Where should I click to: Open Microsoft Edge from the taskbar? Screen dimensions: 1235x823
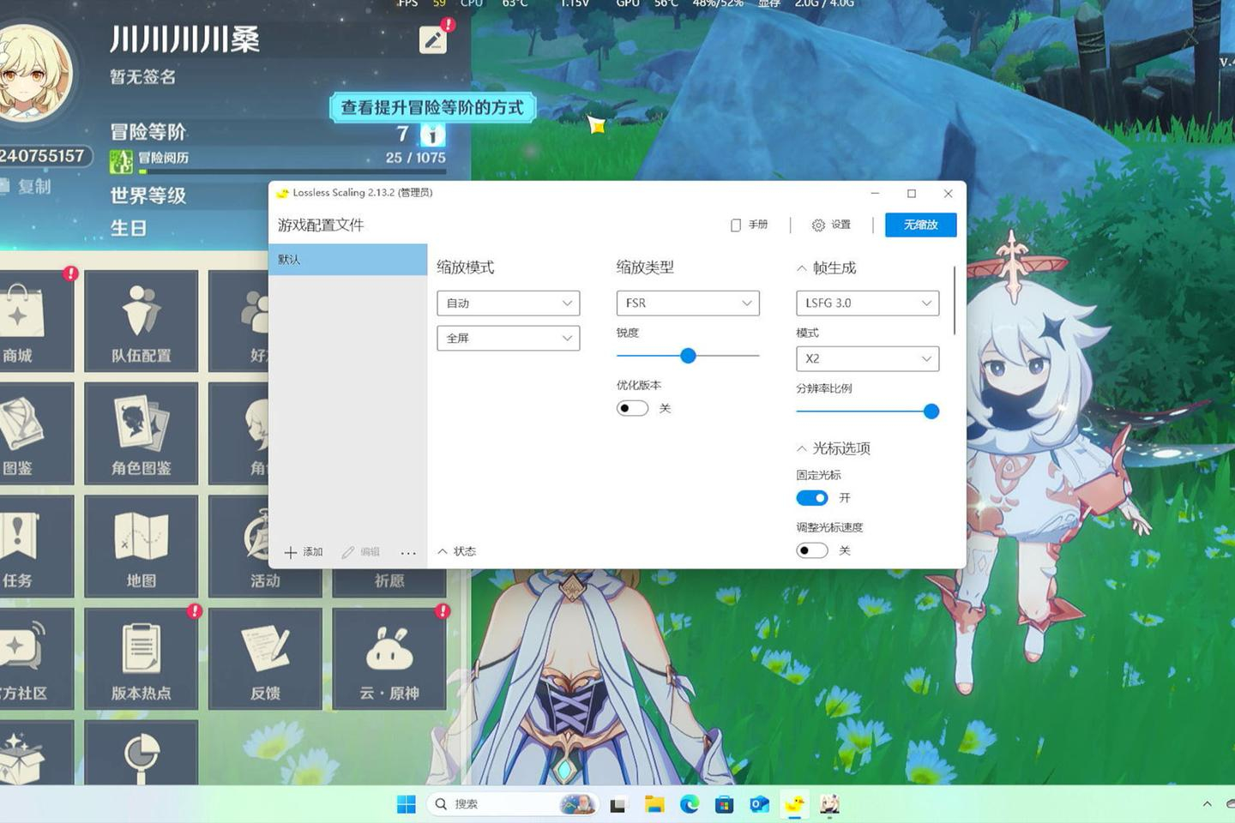point(690,804)
